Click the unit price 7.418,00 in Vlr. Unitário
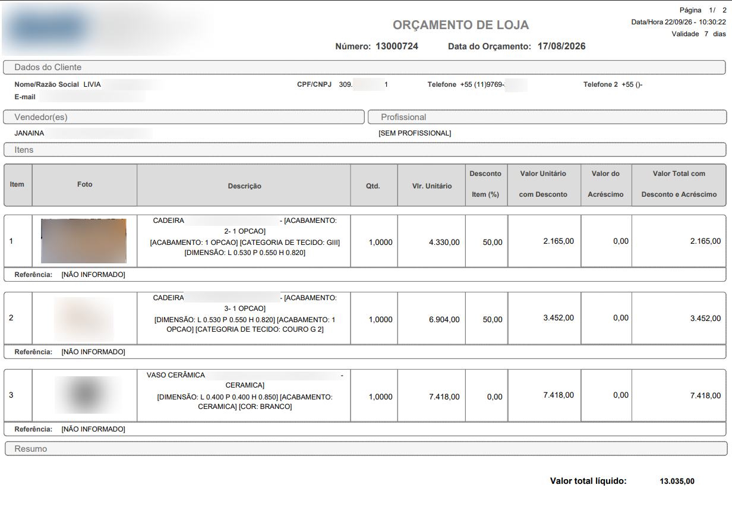Viewport: 732px width, 510px height. point(444,397)
